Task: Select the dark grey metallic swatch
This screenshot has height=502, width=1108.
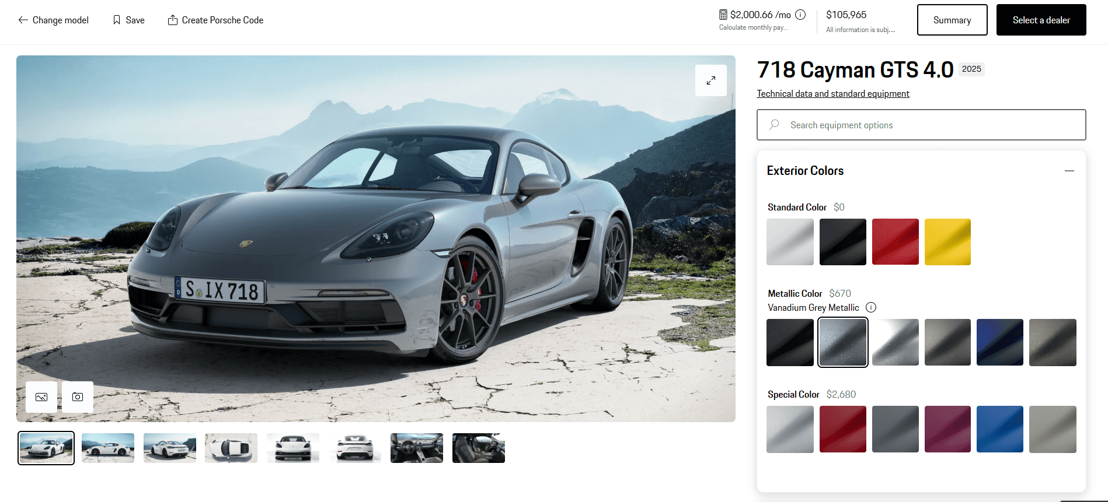Action: click(947, 342)
